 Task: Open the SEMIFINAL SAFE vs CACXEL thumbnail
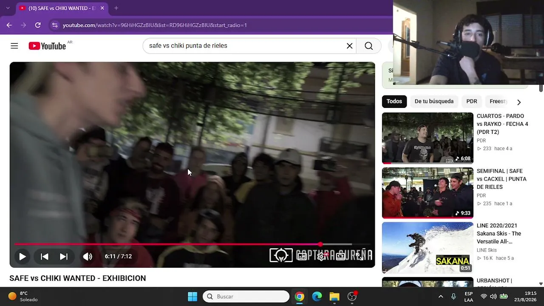(428, 193)
